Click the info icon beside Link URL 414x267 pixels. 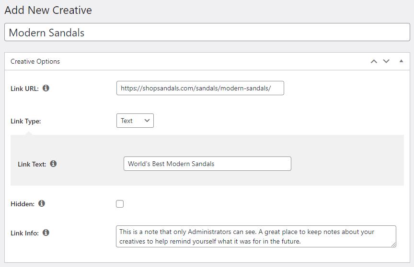46,88
